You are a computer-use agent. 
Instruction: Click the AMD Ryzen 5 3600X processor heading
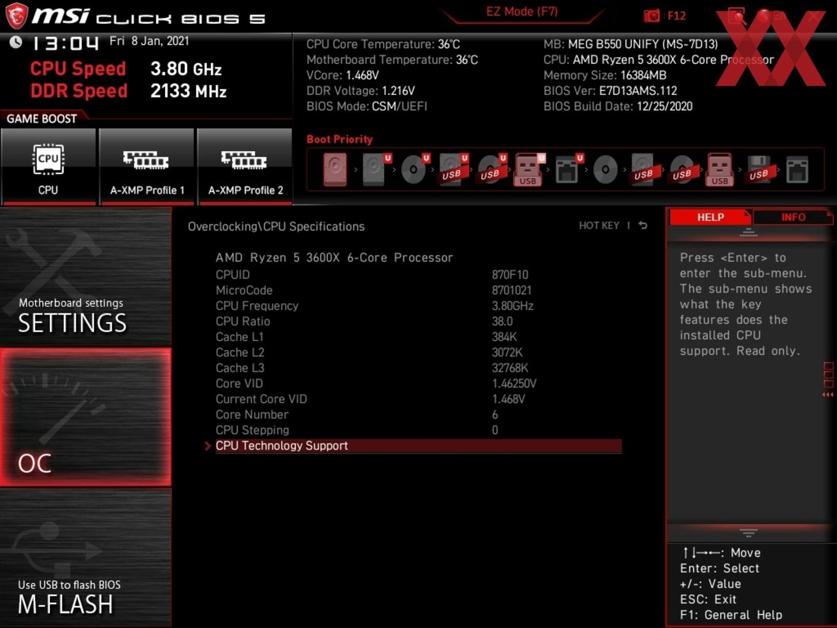[334, 257]
